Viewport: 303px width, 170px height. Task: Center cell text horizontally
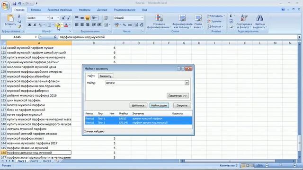[x=82, y=25]
